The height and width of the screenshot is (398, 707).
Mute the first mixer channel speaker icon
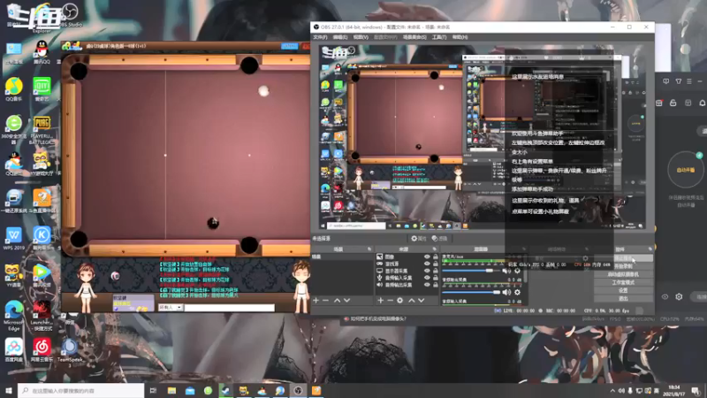[506, 271]
